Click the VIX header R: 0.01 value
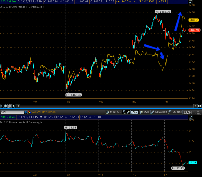 click(x=97, y=117)
